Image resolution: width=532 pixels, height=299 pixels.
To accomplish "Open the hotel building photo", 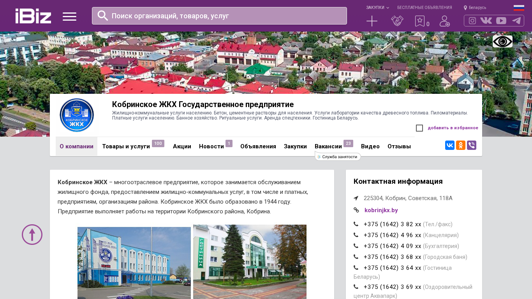I will [x=250, y=262].
